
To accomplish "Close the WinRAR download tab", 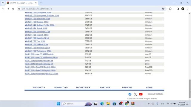I will coord(36,3).
